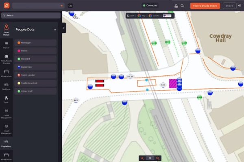Switch to OS map basemap

pos(167,16)
